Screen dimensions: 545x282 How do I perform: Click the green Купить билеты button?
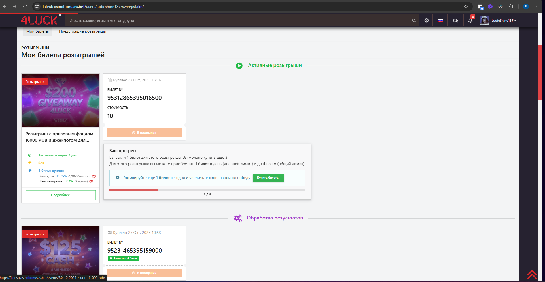(x=268, y=178)
